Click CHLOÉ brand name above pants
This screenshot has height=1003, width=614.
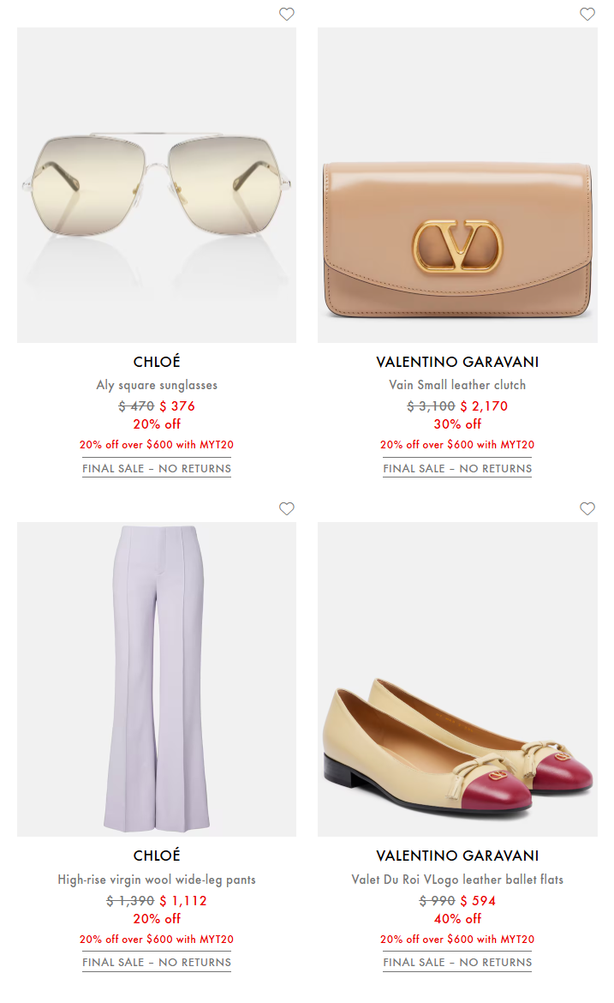[157, 856]
